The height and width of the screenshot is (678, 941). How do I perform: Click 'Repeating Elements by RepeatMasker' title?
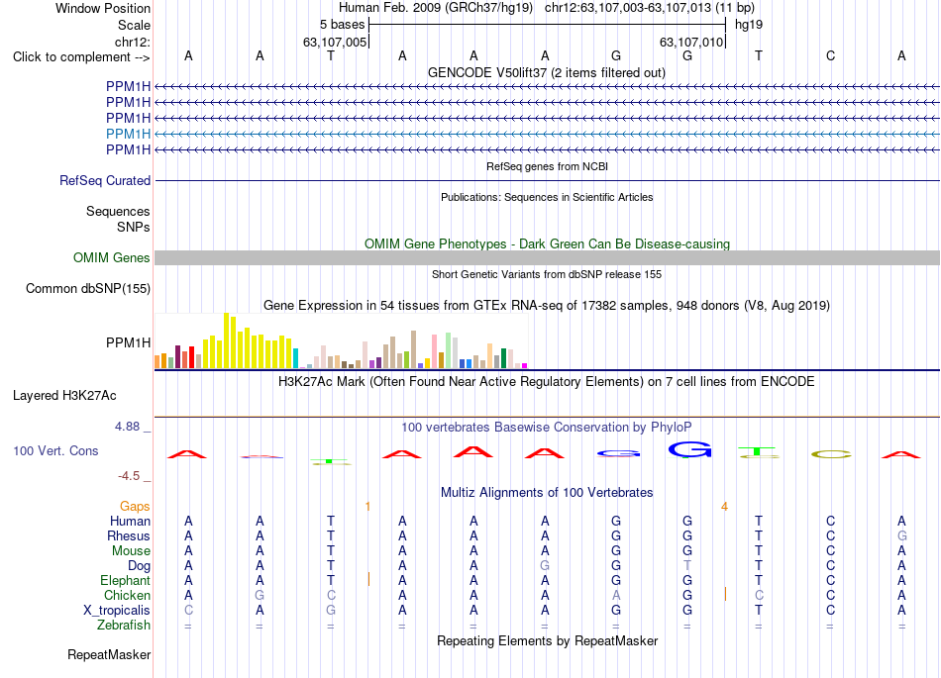tap(547, 640)
